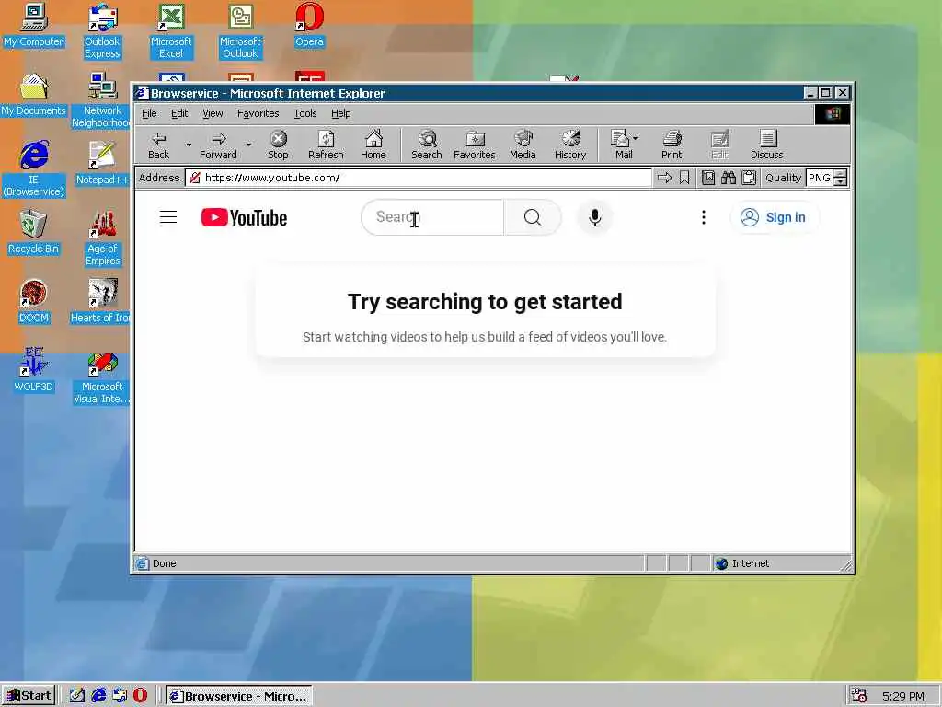Select the Microsoft Outlook desktop shortcut
The image size is (942, 707).
coord(240,31)
